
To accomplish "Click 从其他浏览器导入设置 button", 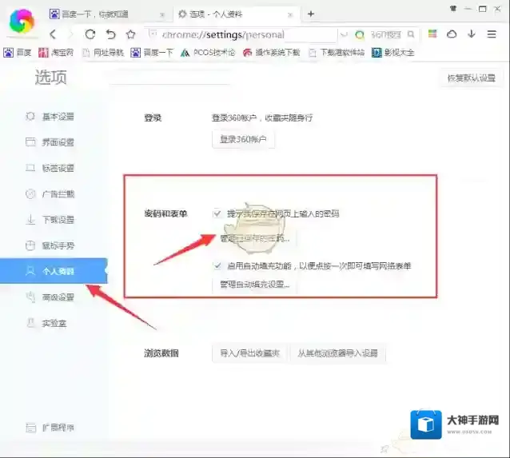I will (337, 353).
